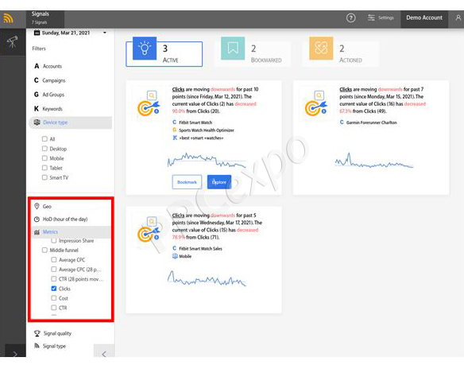Check the All device type checkbox
This screenshot has width=464, height=365.
tap(44, 138)
